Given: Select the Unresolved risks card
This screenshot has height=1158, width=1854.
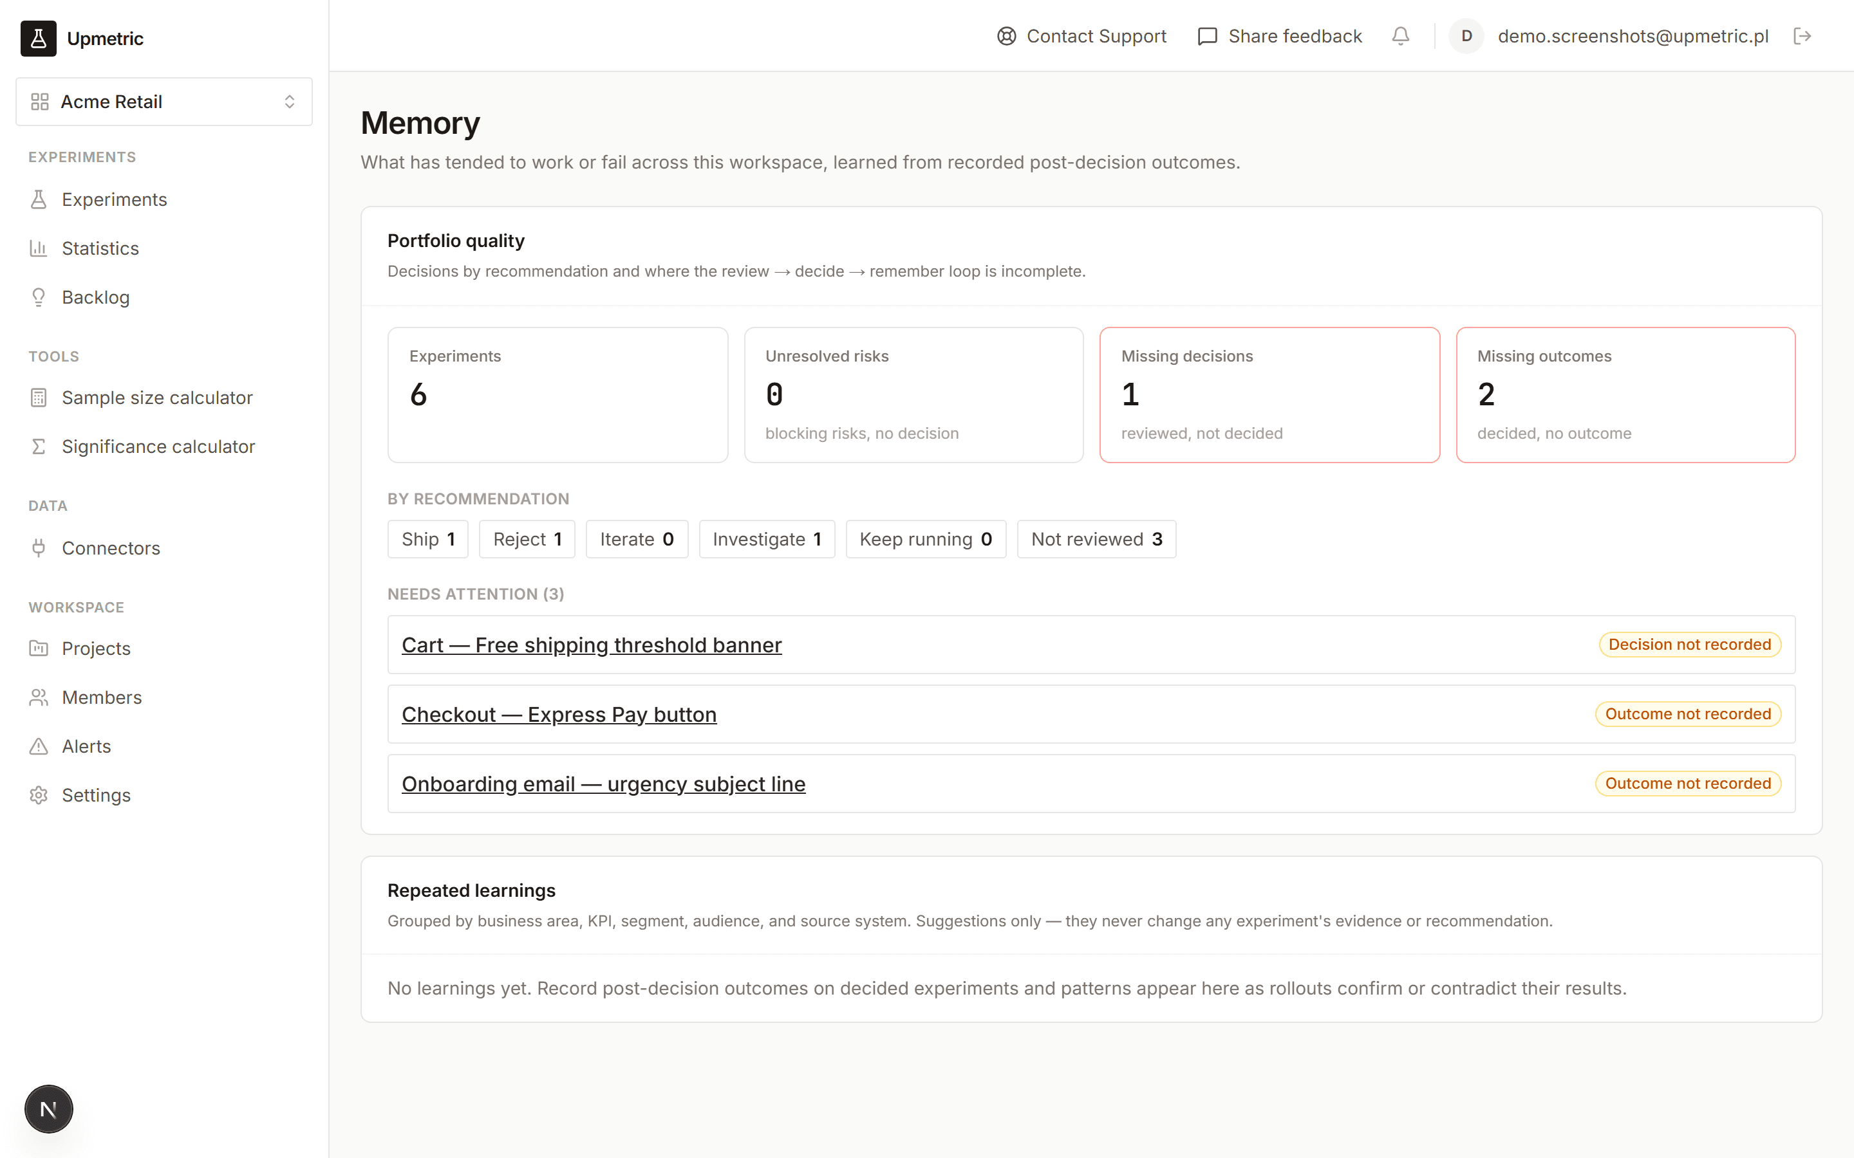Looking at the screenshot, I should click(914, 395).
